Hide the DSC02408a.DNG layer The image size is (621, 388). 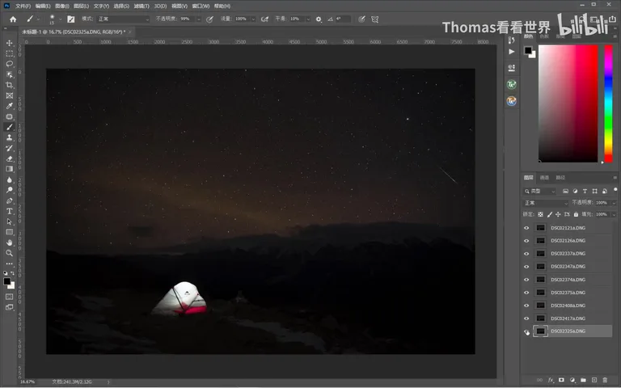[526, 306]
